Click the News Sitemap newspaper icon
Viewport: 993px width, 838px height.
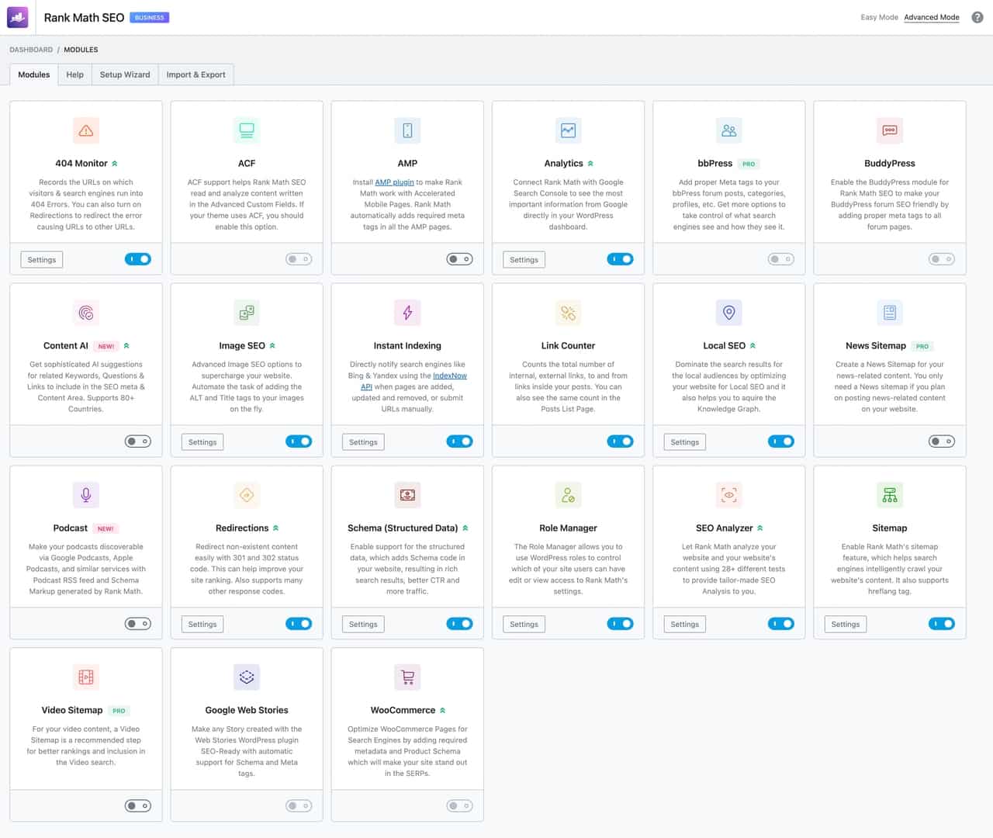coord(890,313)
